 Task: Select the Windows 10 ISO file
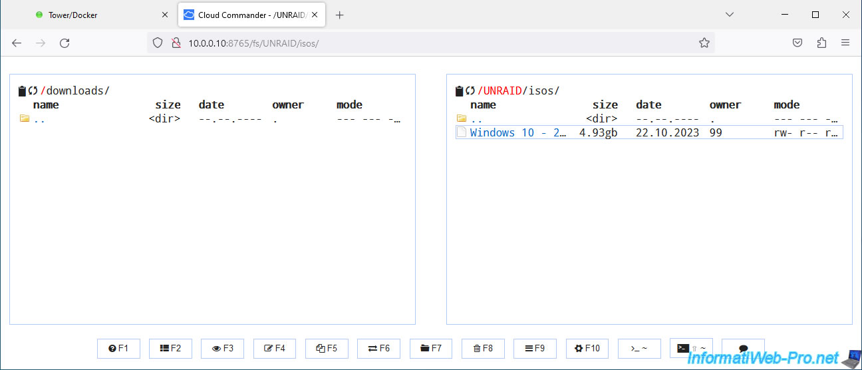(x=517, y=132)
